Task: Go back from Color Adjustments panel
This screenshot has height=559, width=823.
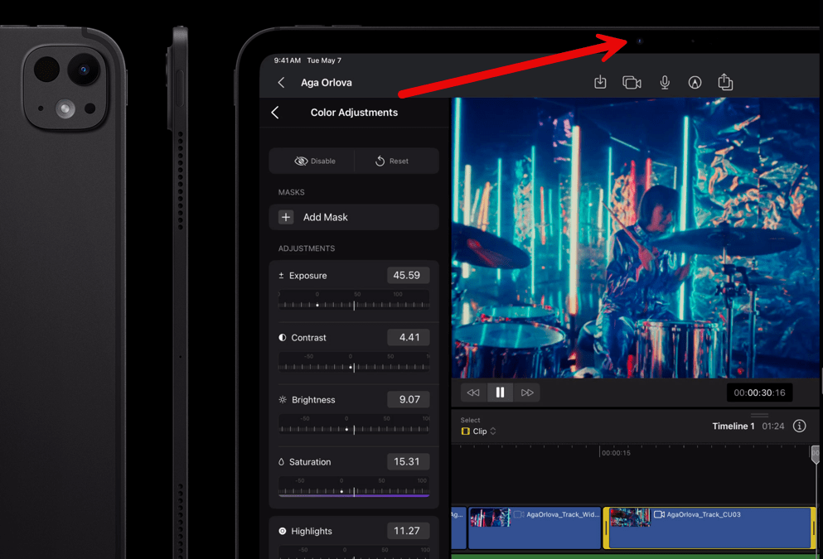Action: click(275, 113)
